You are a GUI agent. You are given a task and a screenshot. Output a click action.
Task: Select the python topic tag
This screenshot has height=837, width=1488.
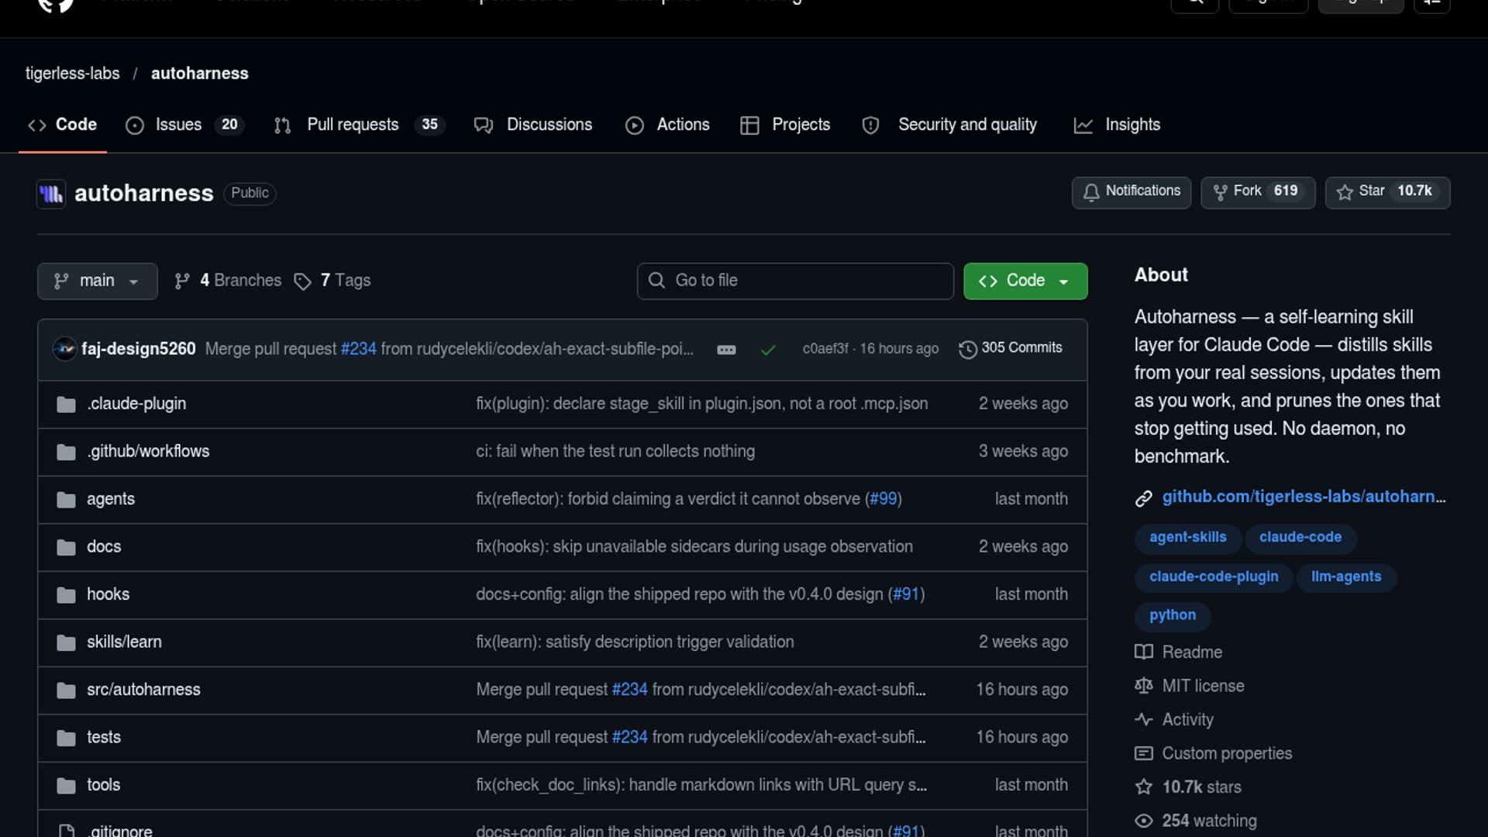tap(1172, 616)
